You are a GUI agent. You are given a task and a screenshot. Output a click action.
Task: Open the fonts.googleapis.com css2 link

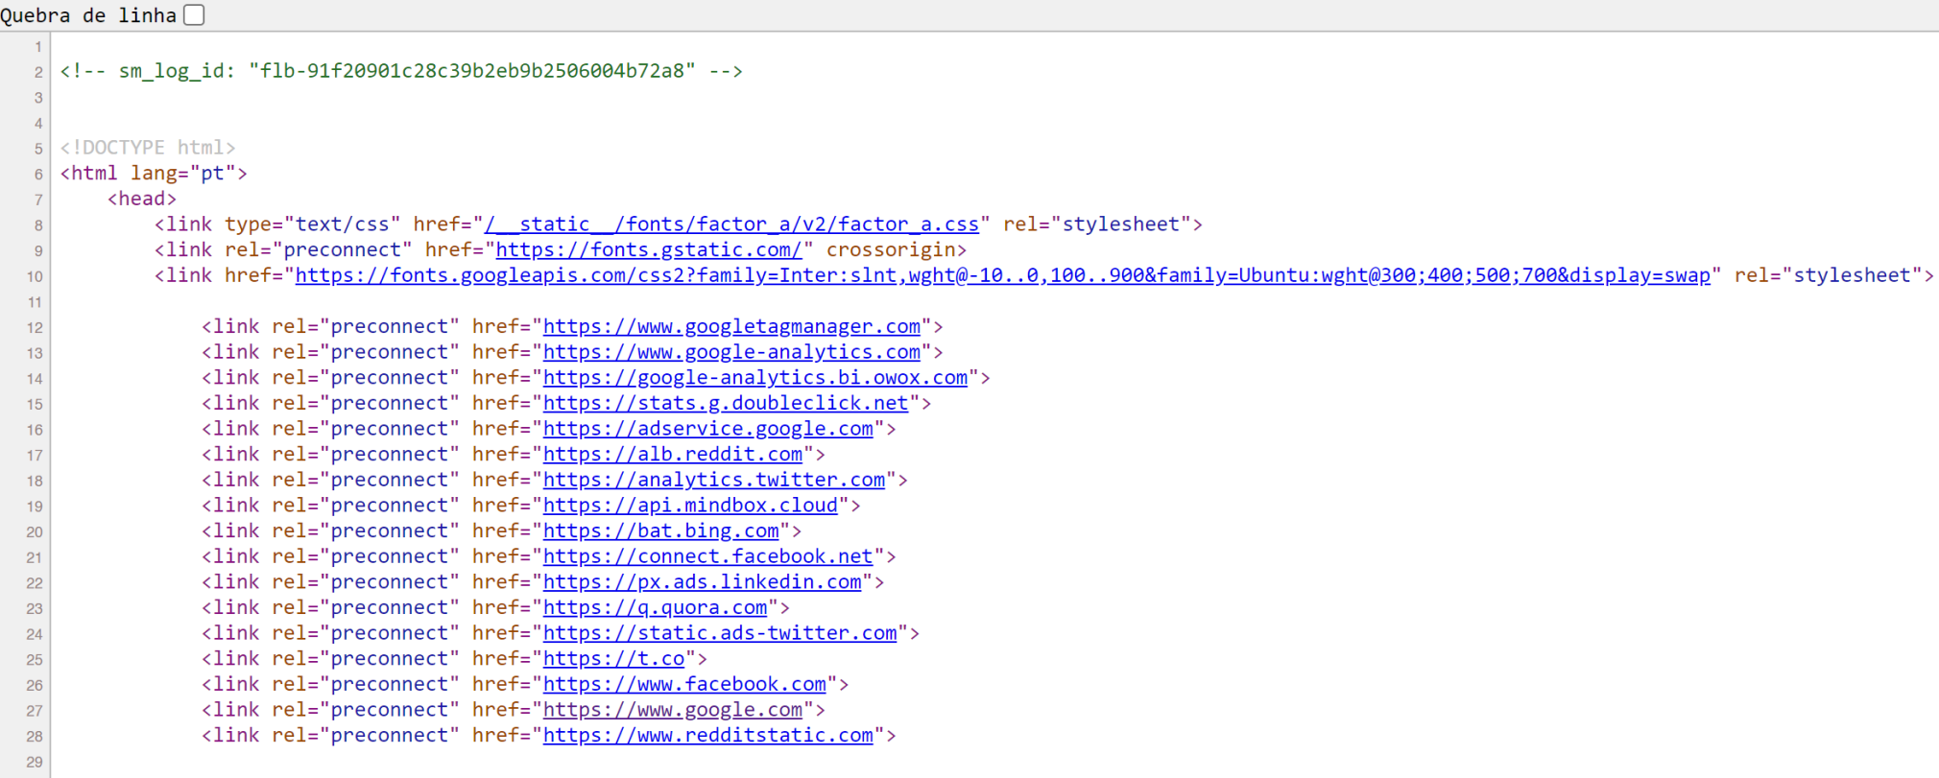click(x=1002, y=275)
